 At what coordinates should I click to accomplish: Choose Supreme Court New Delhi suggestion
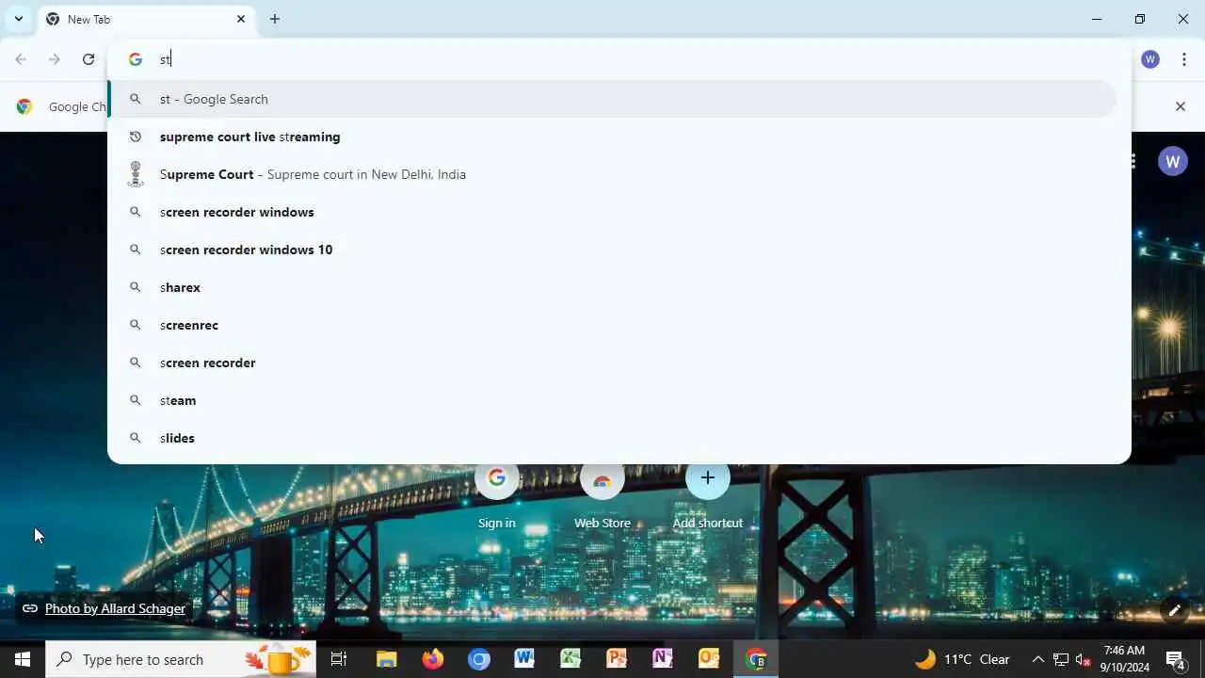[612, 174]
